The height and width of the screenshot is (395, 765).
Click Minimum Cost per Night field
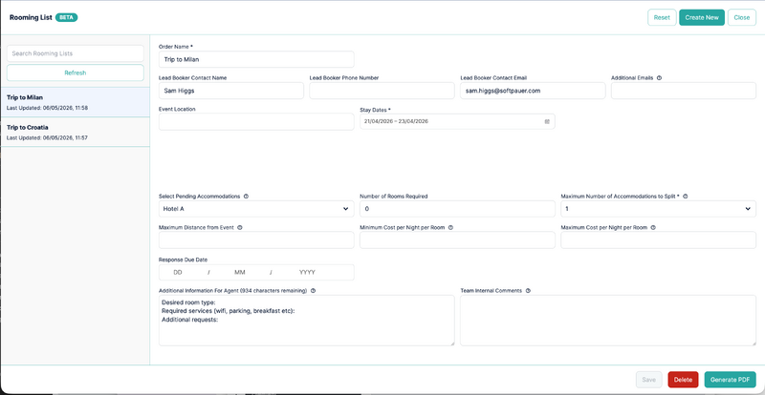click(x=457, y=240)
